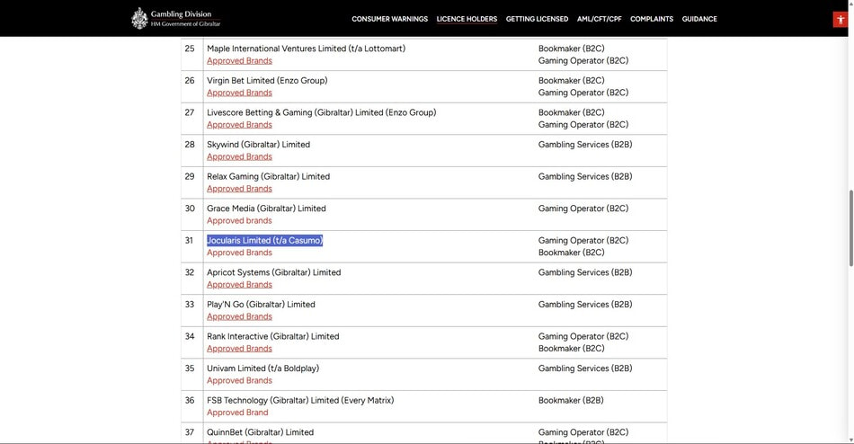Click Univam Limited (t/a Boldplay) name

263,369
